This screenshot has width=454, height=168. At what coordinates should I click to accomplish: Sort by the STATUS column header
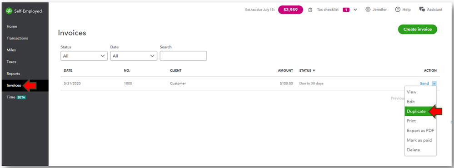point(307,70)
